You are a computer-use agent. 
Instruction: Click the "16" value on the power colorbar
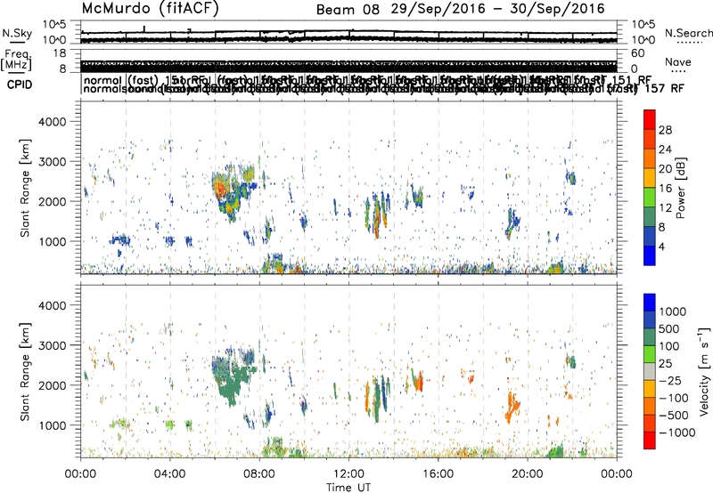(665, 189)
